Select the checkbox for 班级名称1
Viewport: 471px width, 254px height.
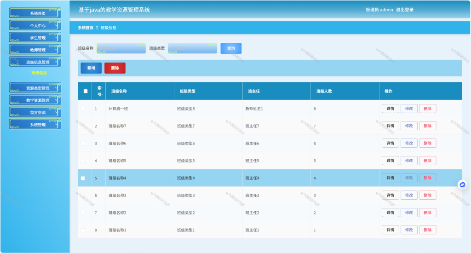[x=83, y=230]
